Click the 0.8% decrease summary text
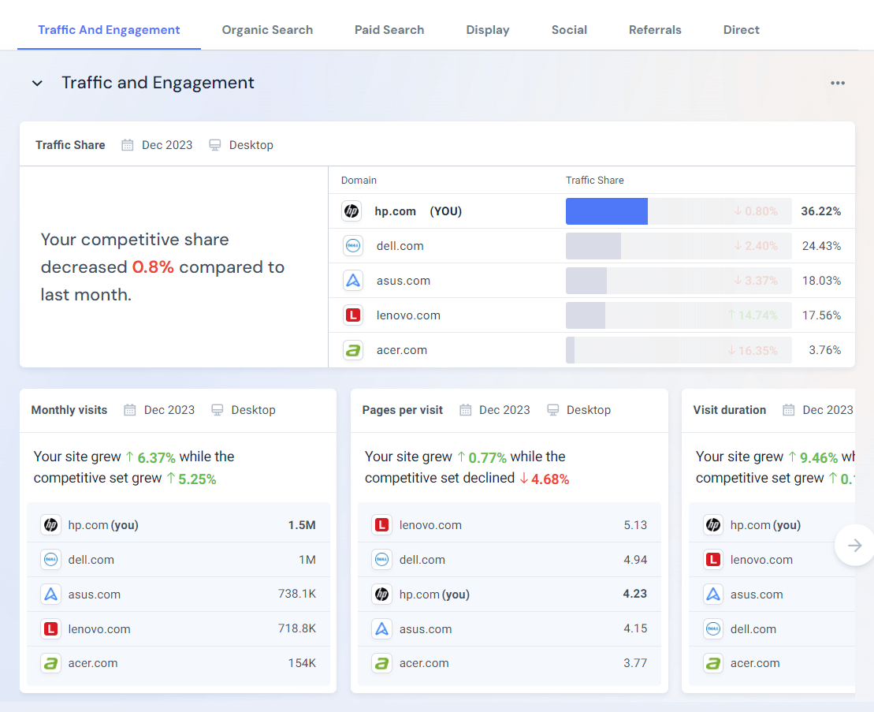The height and width of the screenshot is (712, 874). coord(153,267)
